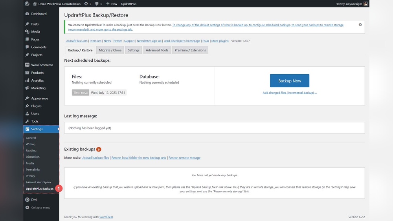Click the Howdy, noyadesigns account text

[x=349, y=4]
